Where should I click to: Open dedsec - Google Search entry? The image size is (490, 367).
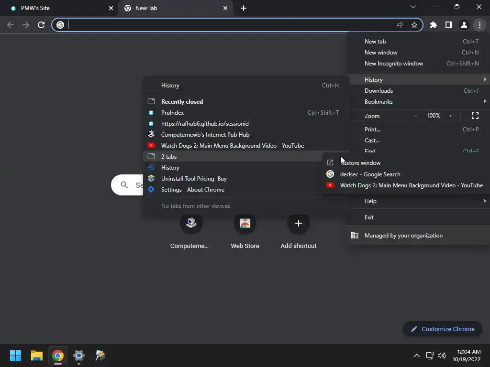[406, 174]
